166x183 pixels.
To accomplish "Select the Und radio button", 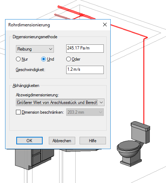I will coord(48,59).
